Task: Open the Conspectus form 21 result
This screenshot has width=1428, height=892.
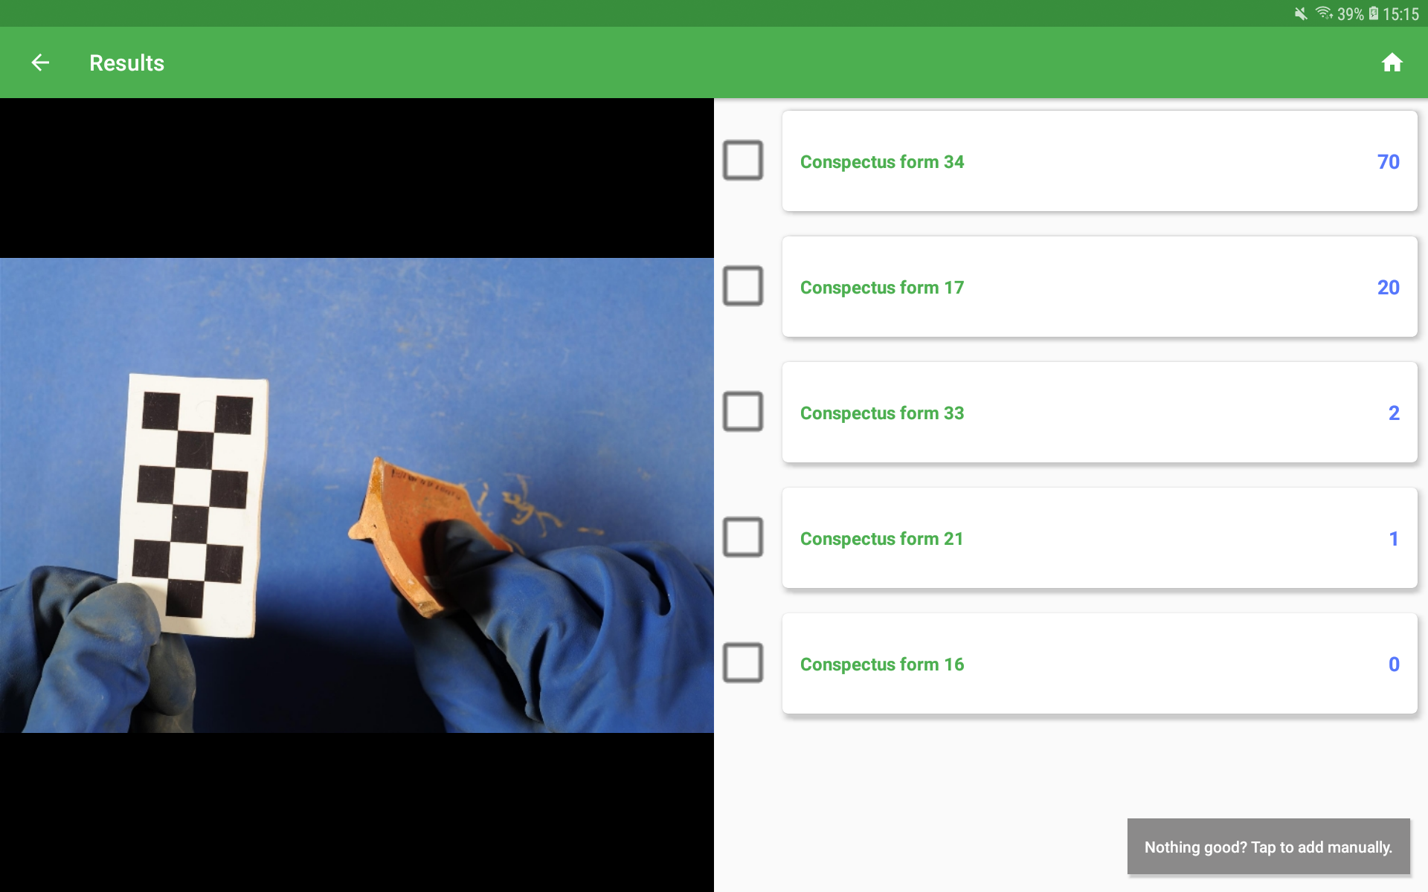Action: click(1099, 538)
